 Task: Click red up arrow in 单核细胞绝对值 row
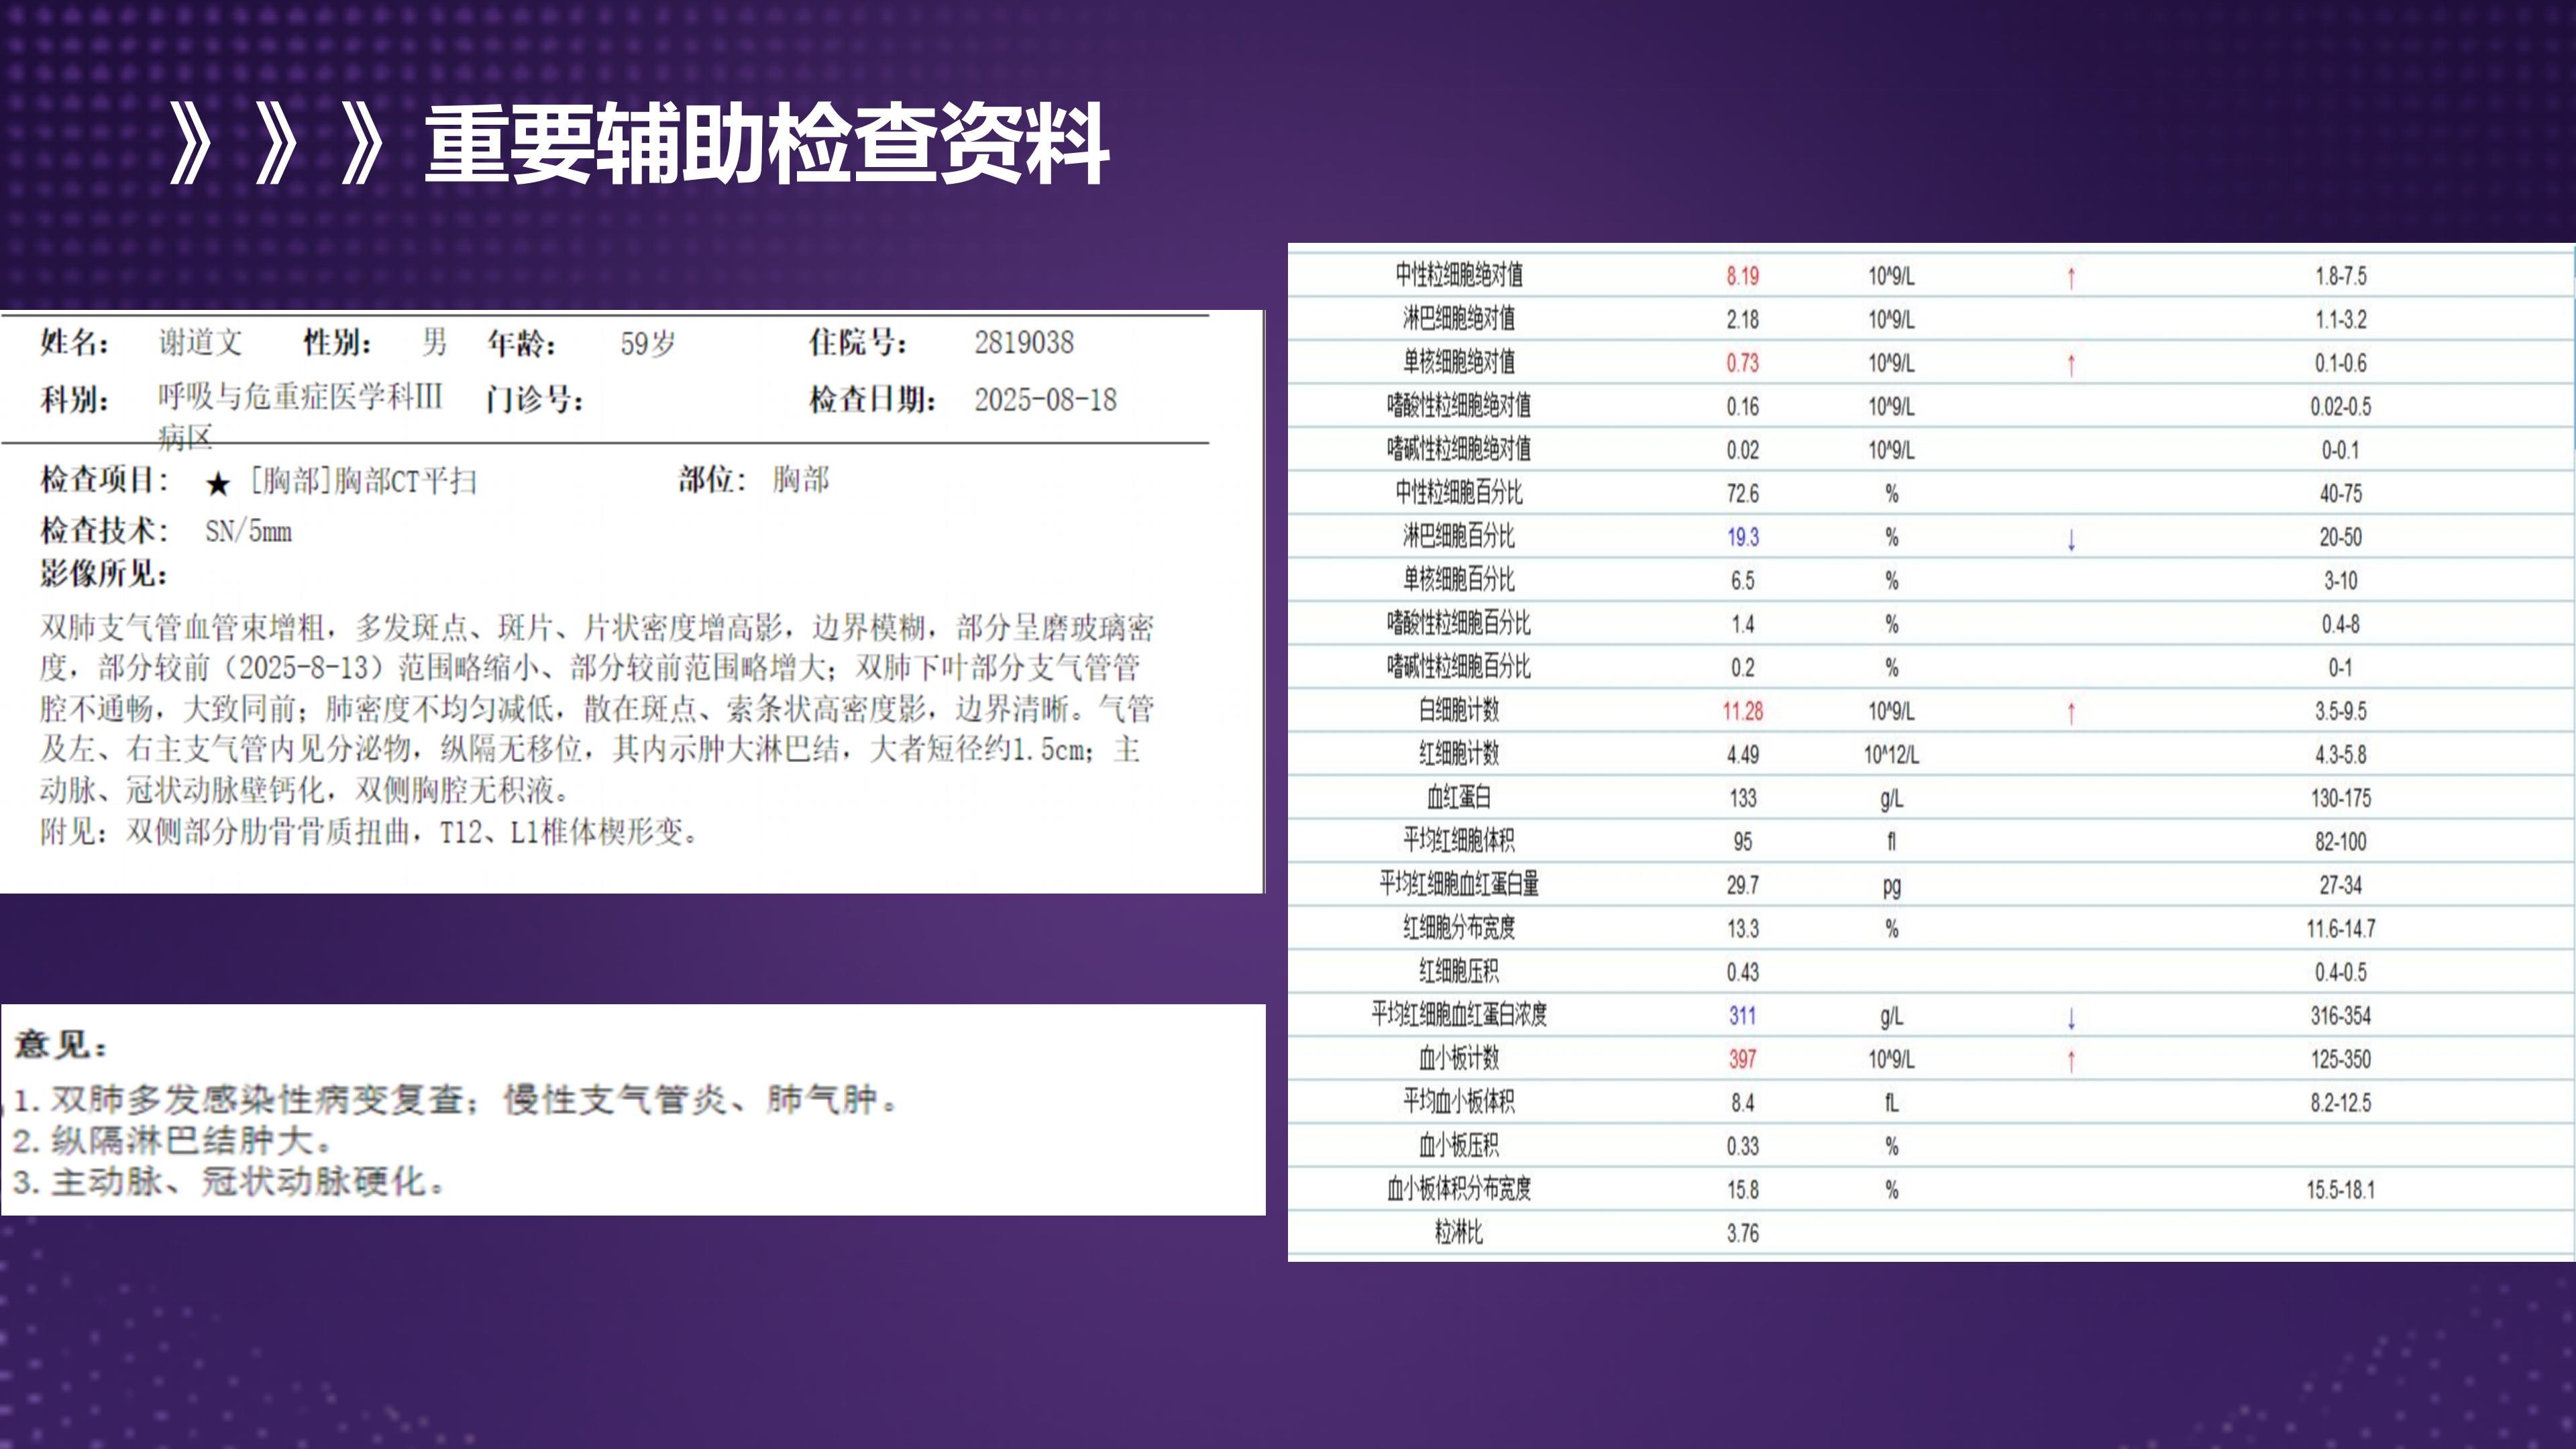tap(2071, 364)
